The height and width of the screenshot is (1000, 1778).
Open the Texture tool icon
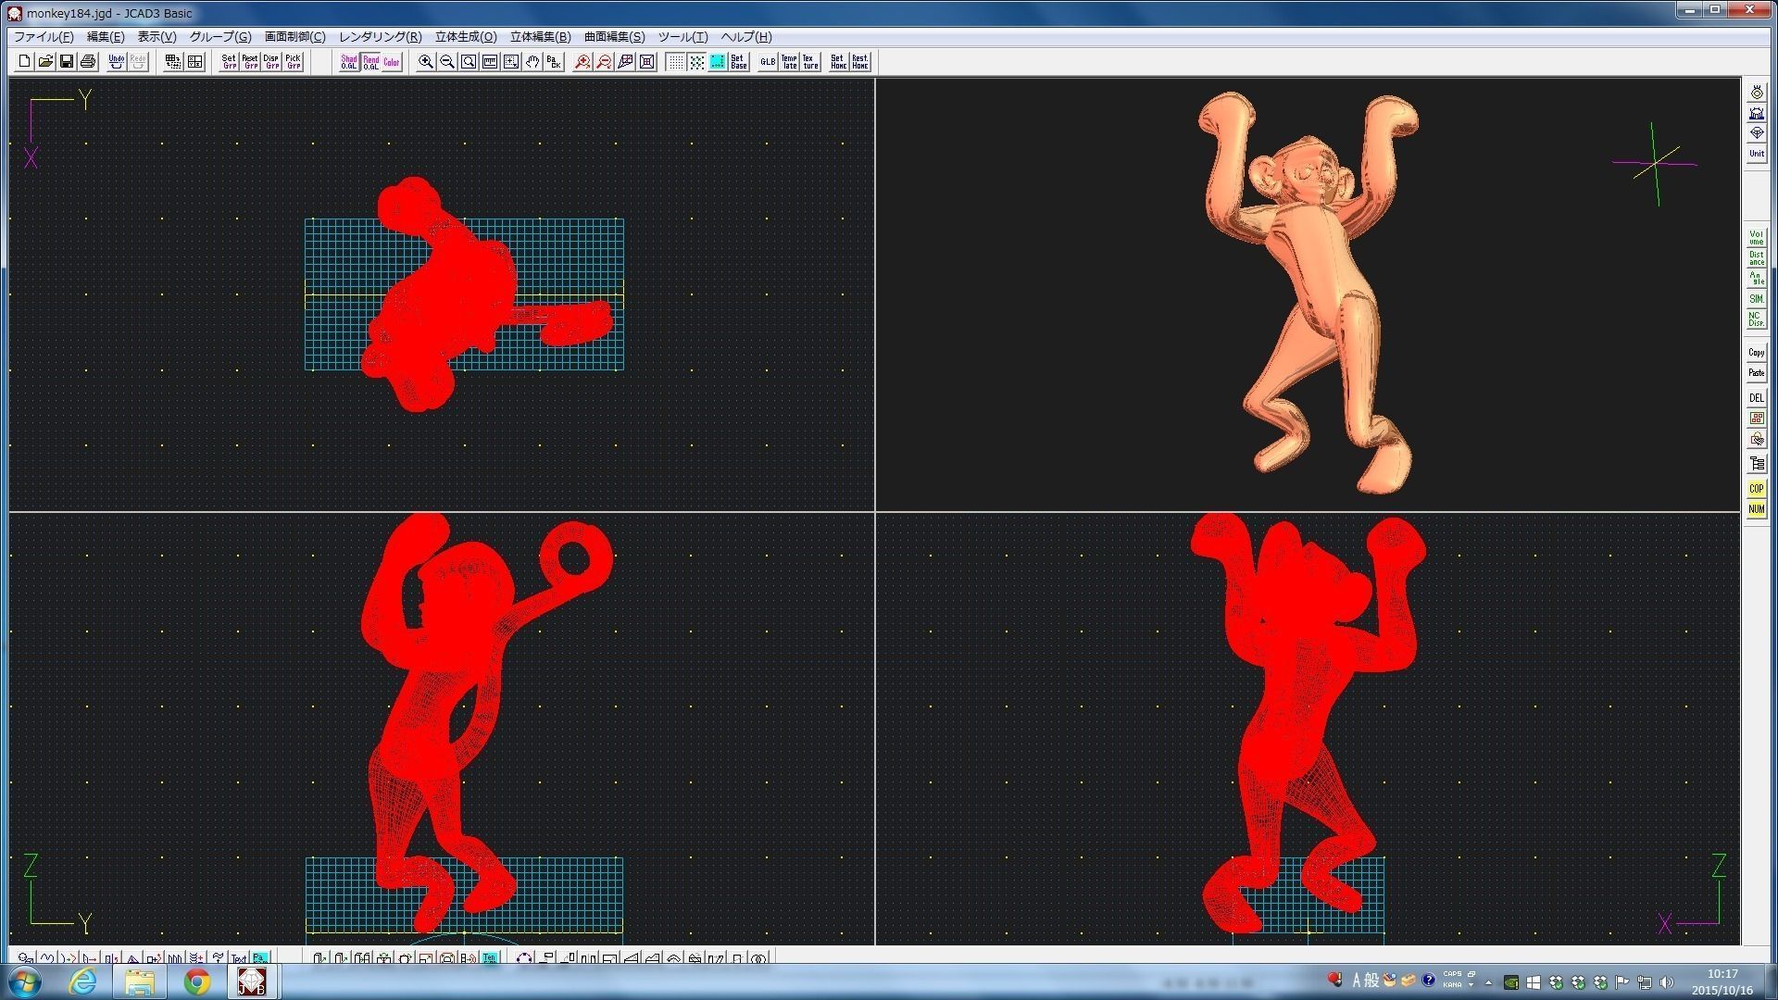pyautogui.click(x=810, y=62)
